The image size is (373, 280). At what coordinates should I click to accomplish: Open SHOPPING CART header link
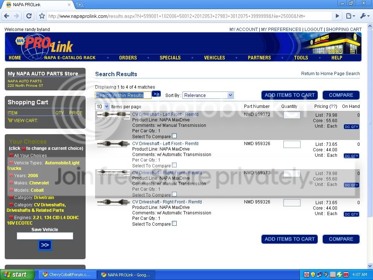(x=344, y=29)
